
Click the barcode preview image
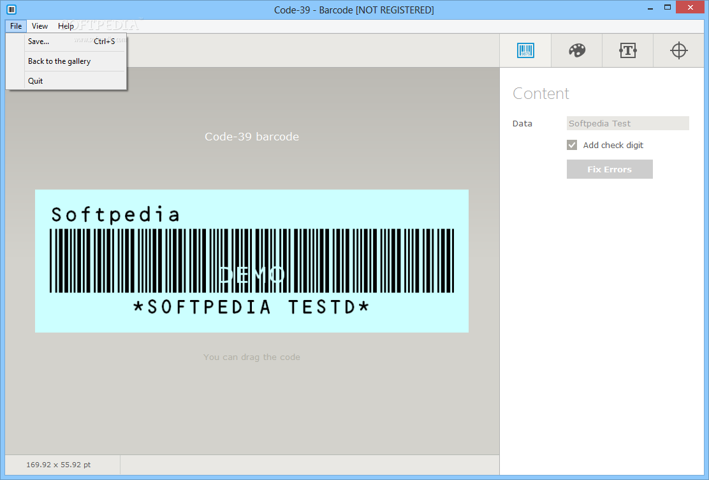[251, 261]
